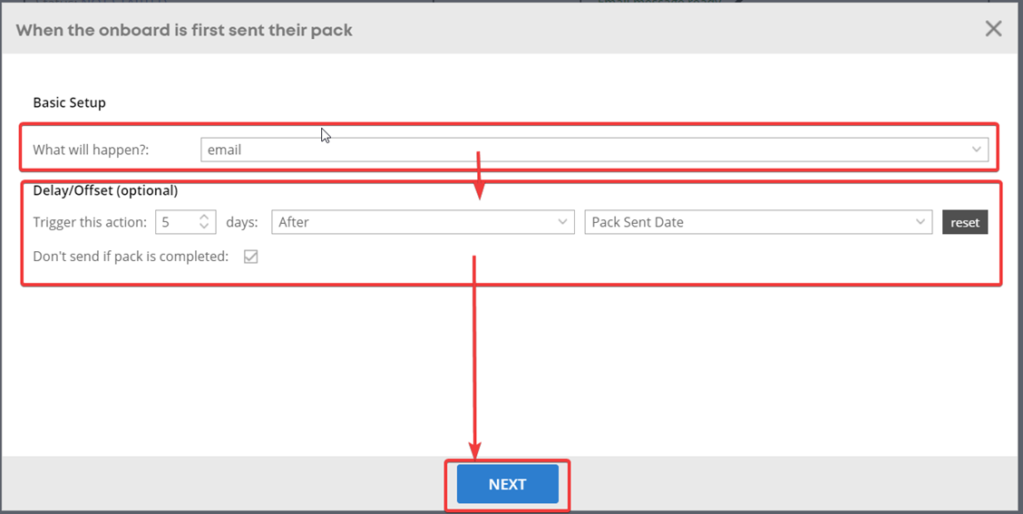Open the "After" timing dropdown

423,222
